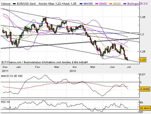This screenshot has width=151, height=114.
Task: Click the 'MA20' legend label
Action: click(117, 4)
